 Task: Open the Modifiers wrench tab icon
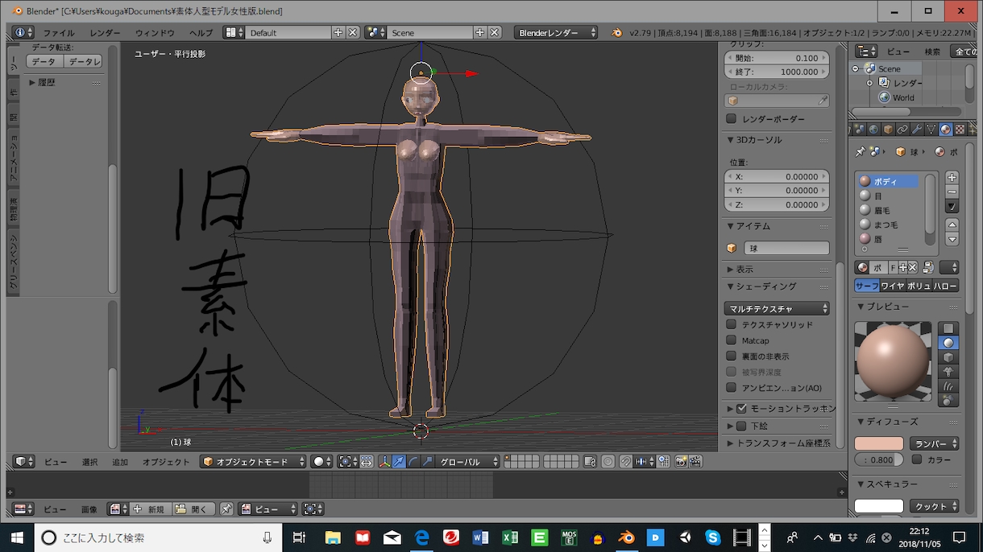point(917,130)
